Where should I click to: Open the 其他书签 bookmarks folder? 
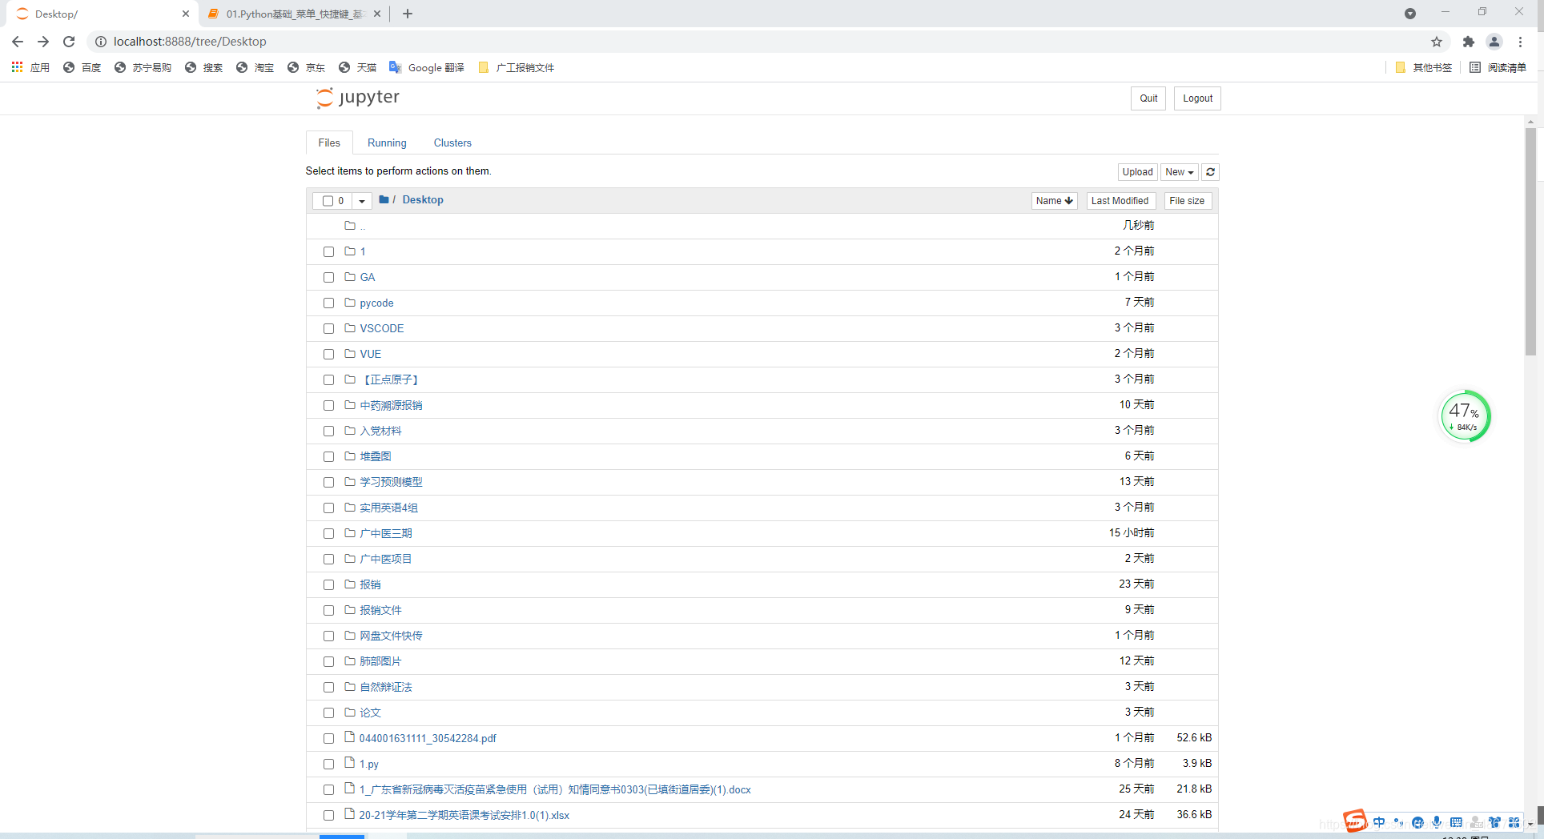pyautogui.click(x=1424, y=67)
